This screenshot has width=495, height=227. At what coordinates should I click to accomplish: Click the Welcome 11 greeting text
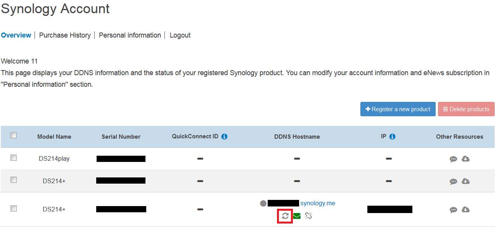[19, 61]
